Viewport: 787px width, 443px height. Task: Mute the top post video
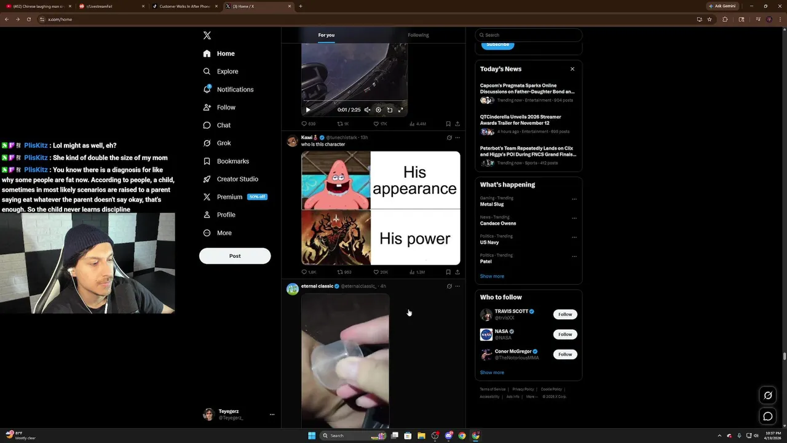click(x=367, y=110)
